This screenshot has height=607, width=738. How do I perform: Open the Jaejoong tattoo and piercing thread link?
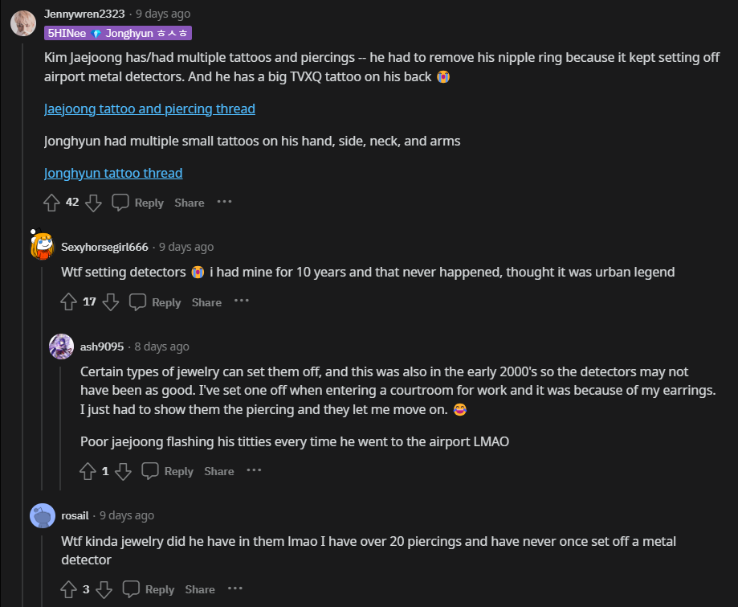click(149, 109)
